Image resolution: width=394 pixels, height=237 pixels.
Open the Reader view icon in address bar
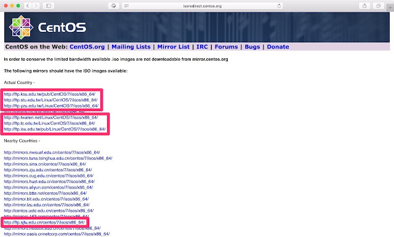126,6
